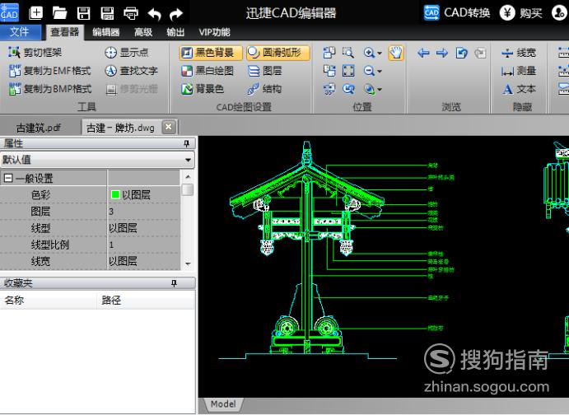The height and width of the screenshot is (415, 569).
Task: Click 复制为EMF格式
Action: coord(49,71)
